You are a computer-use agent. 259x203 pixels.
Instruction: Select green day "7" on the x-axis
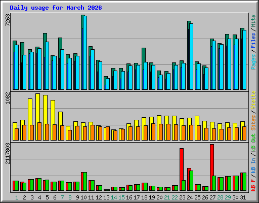click(62, 197)
